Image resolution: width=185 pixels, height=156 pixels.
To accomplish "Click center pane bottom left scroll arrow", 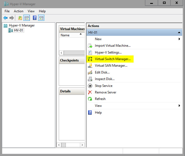I will point(59,145).
